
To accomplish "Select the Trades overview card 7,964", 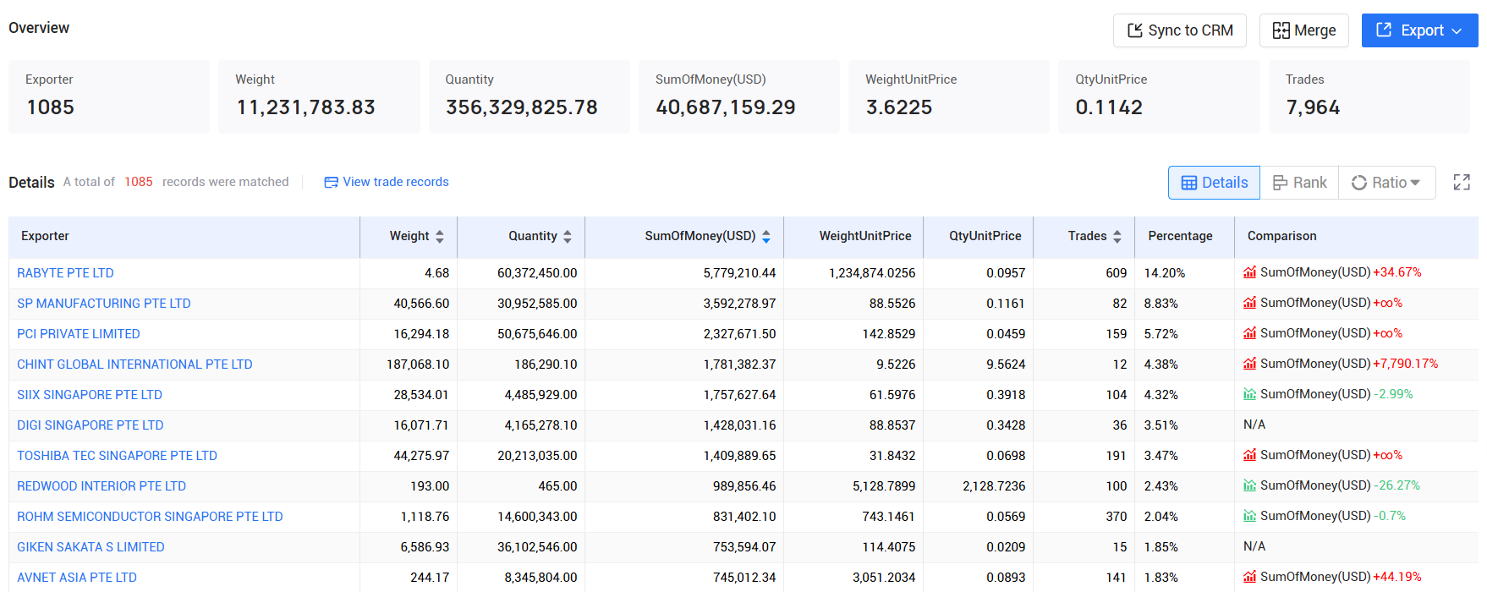I will click(x=1369, y=96).
